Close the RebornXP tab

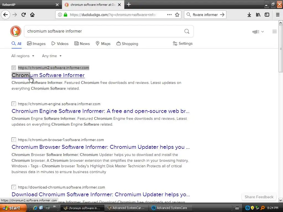click(57, 5)
